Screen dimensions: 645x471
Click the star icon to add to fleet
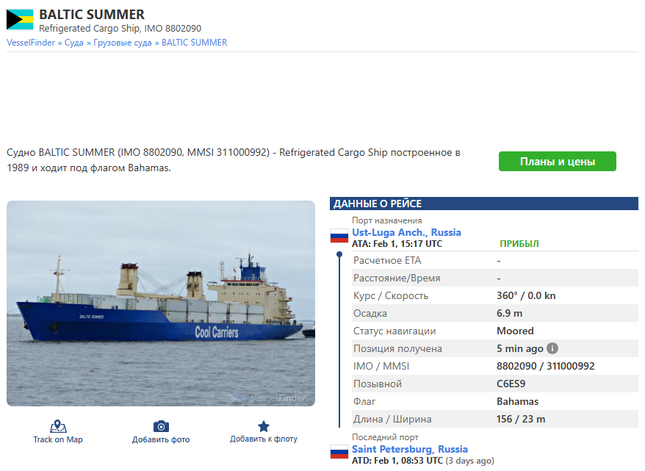point(264,426)
